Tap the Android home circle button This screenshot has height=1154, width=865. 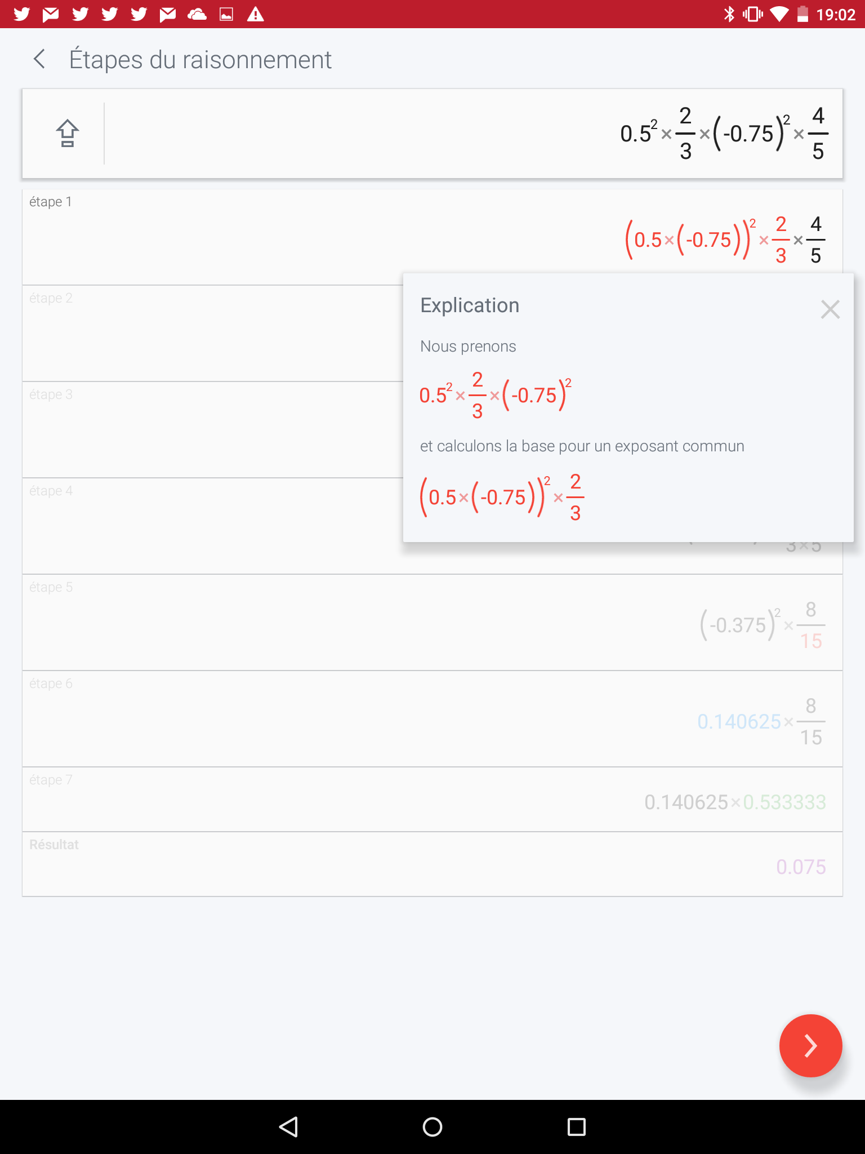pos(432,1127)
